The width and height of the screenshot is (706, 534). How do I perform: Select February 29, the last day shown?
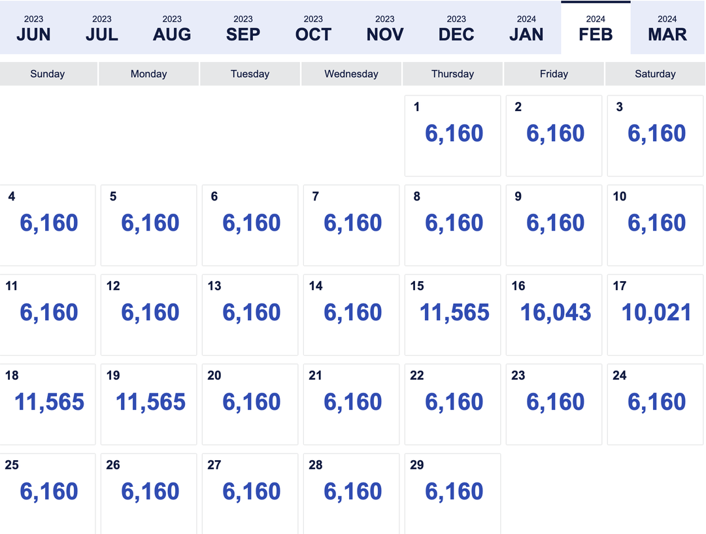[452, 490]
